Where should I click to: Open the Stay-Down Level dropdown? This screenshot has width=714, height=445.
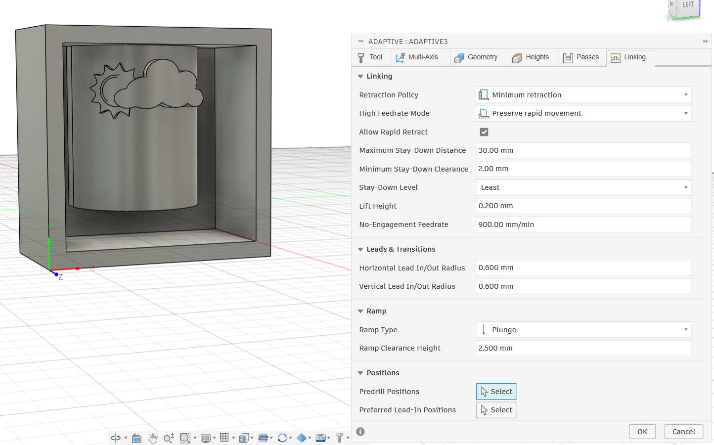click(583, 187)
